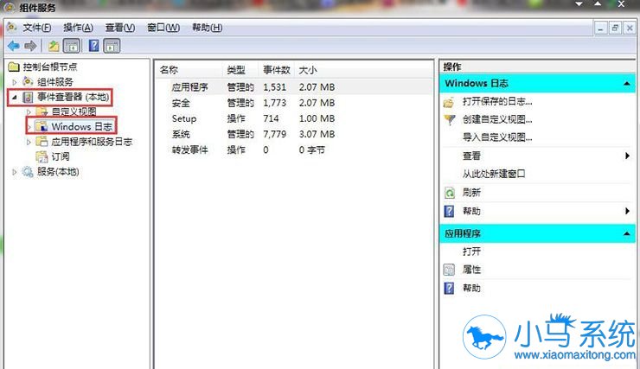Click the 创建自定义视图 filter icon

click(x=449, y=119)
